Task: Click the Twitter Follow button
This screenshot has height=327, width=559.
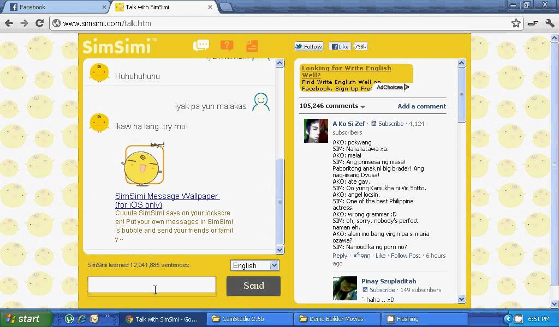Action: (x=309, y=46)
